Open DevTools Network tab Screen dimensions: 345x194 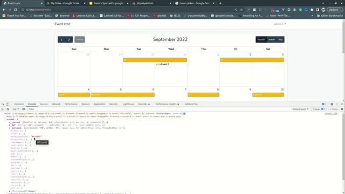pos(56,104)
